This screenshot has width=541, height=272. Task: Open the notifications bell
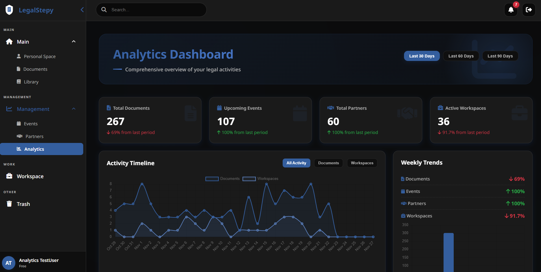511,10
